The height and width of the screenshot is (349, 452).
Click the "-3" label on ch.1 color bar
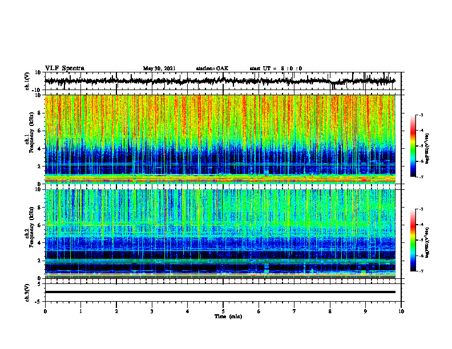coord(421,115)
